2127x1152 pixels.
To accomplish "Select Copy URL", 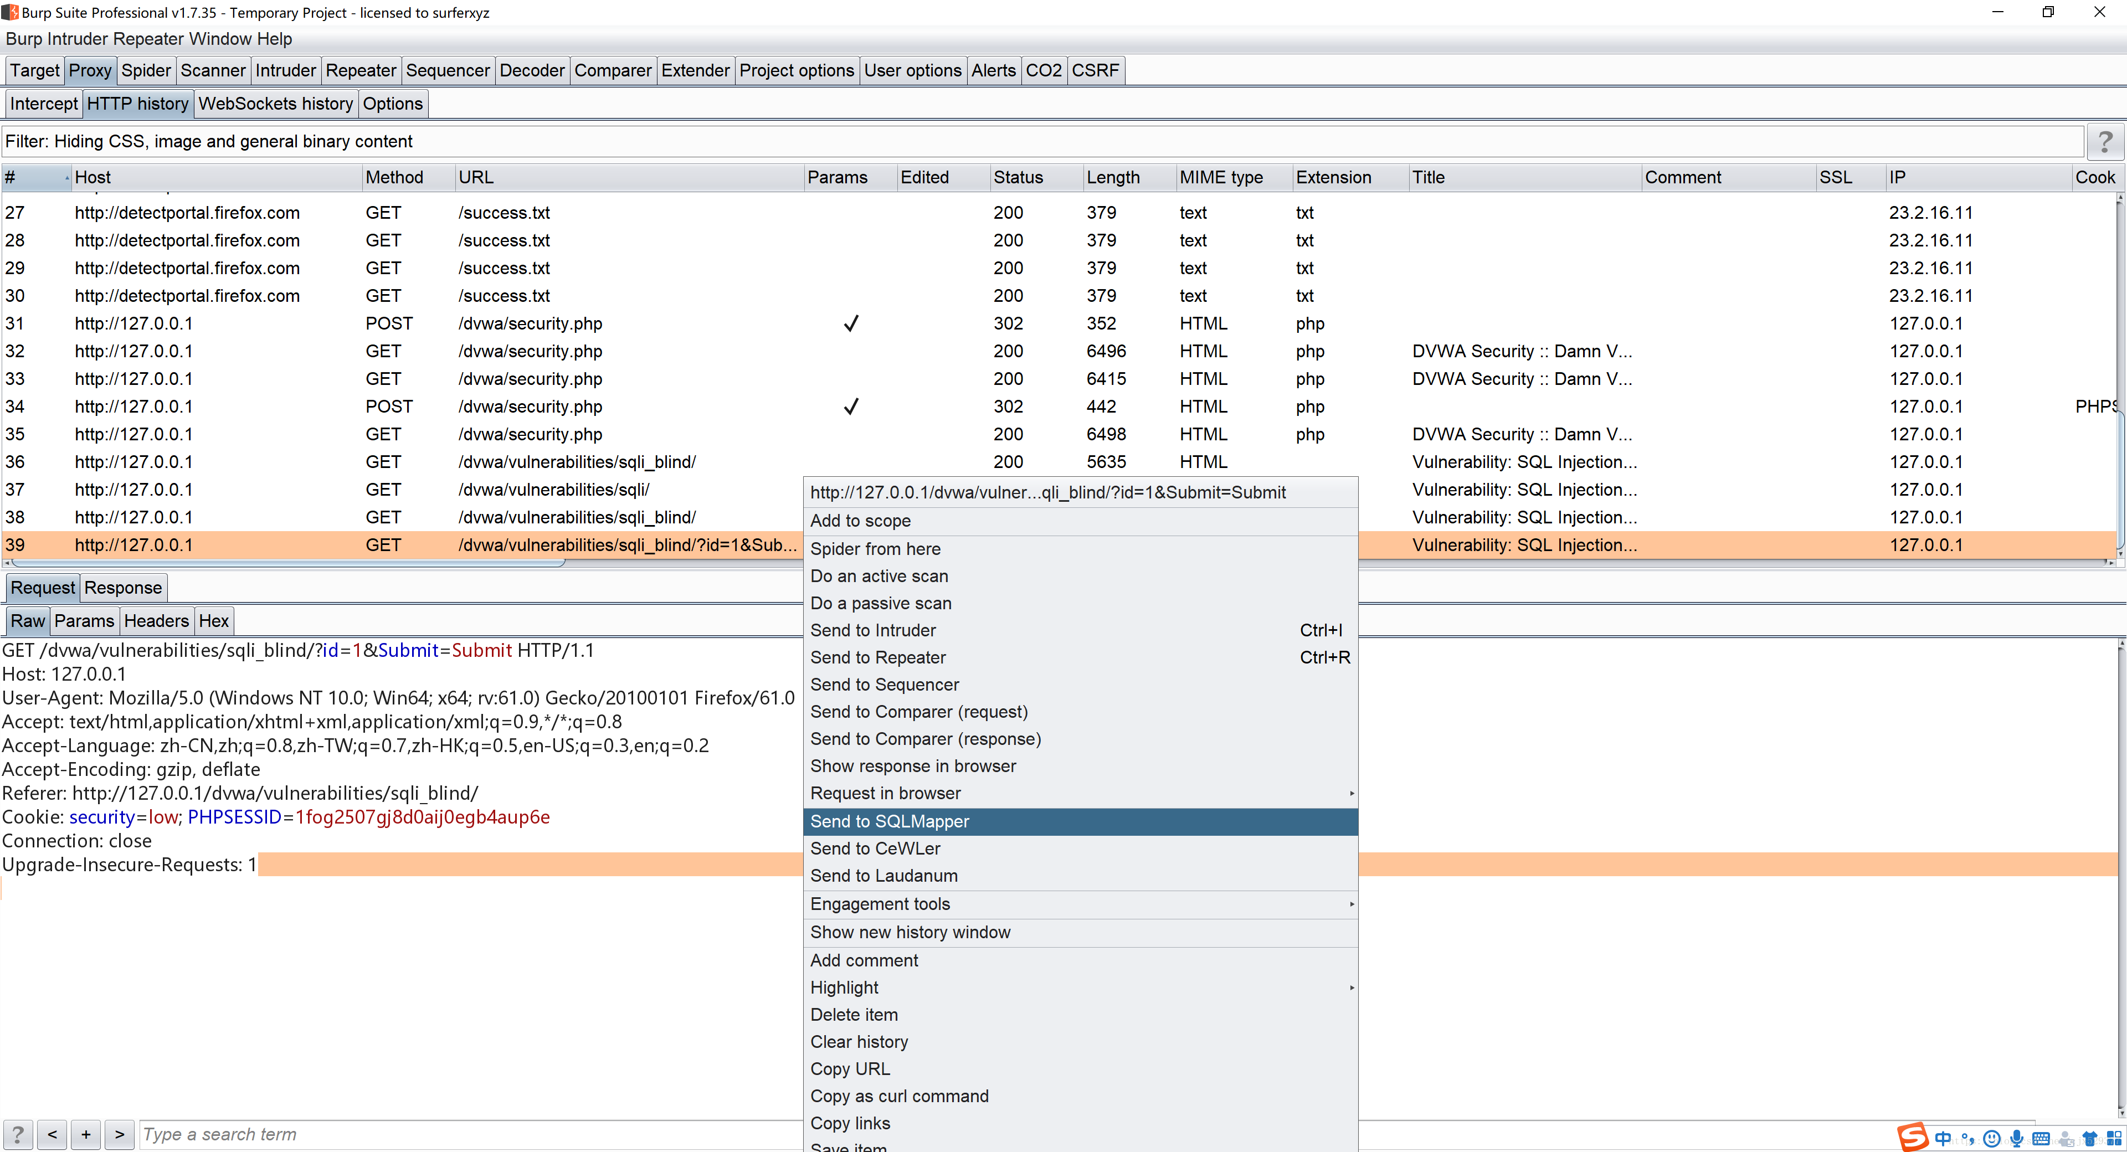I will pyautogui.click(x=1080, y=1068).
